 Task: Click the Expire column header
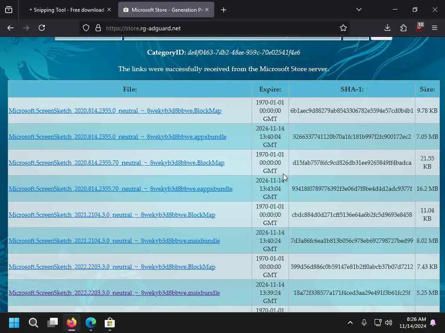[x=270, y=89]
